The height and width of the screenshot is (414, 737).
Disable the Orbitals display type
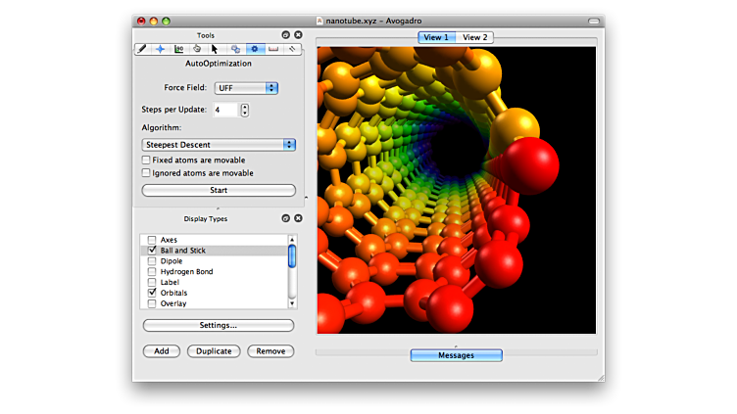pos(152,293)
